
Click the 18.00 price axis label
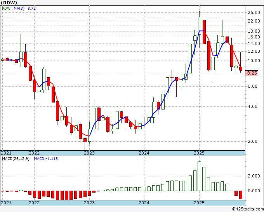coord(254,31)
